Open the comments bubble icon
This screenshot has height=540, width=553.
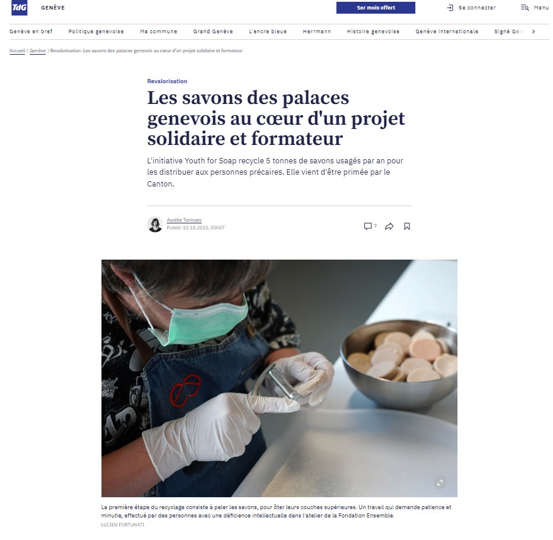point(368,226)
